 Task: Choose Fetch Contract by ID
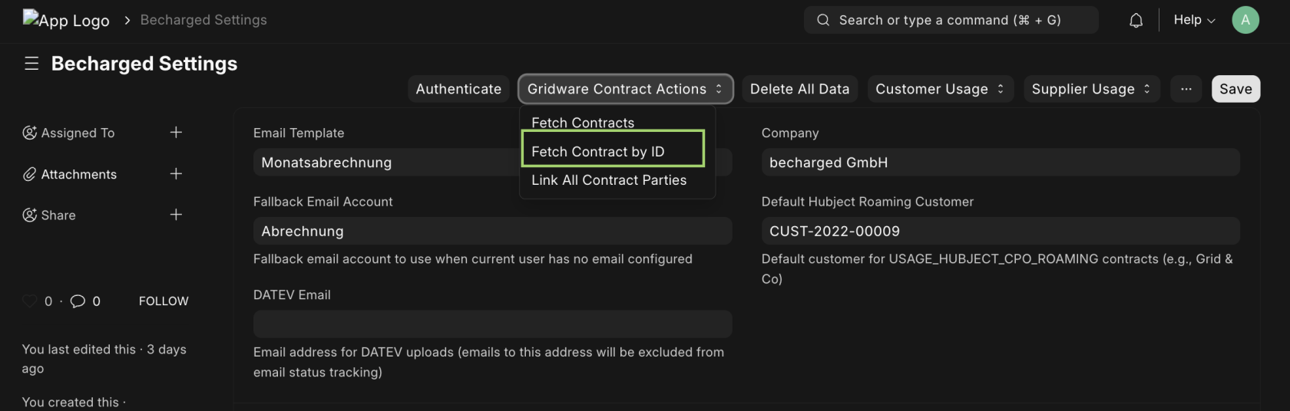click(613, 151)
